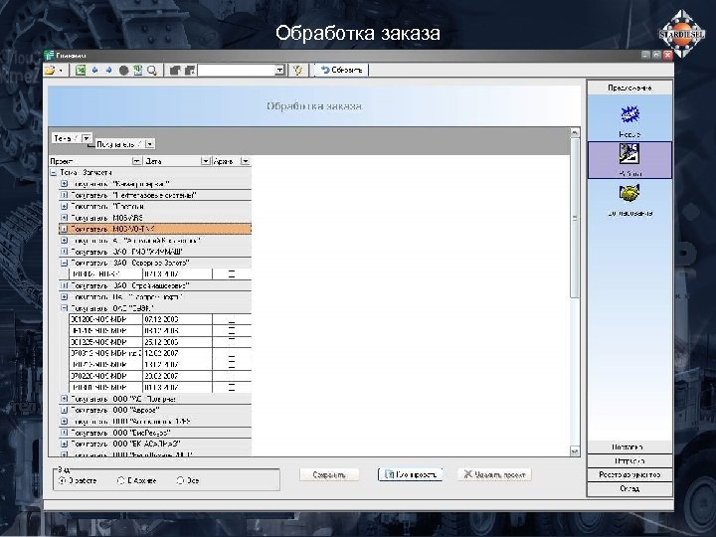This screenshot has width=716, height=537.
Task: Open the Архив column filter dropdown
Action: 246,161
